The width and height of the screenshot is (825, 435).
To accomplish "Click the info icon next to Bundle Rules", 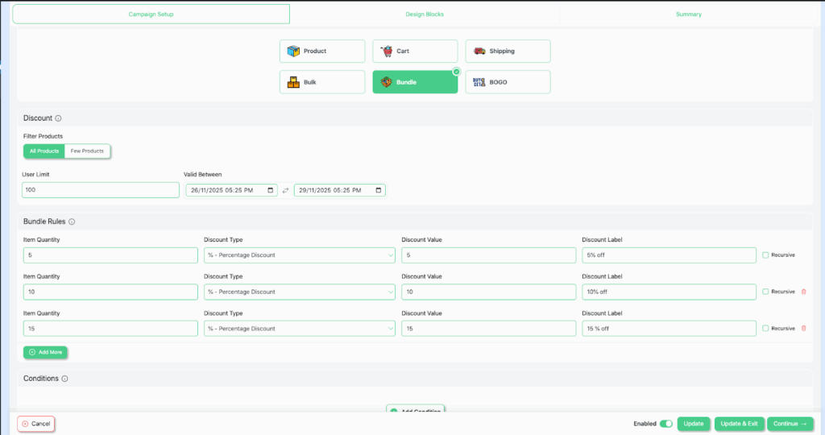I will pyautogui.click(x=72, y=222).
